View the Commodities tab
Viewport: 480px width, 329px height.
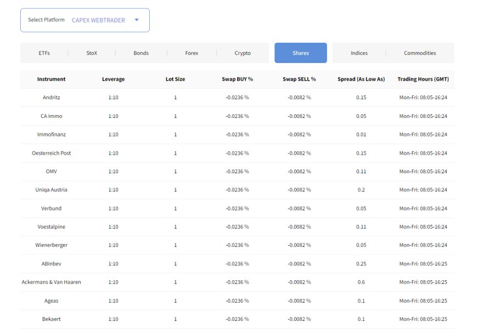coord(420,53)
